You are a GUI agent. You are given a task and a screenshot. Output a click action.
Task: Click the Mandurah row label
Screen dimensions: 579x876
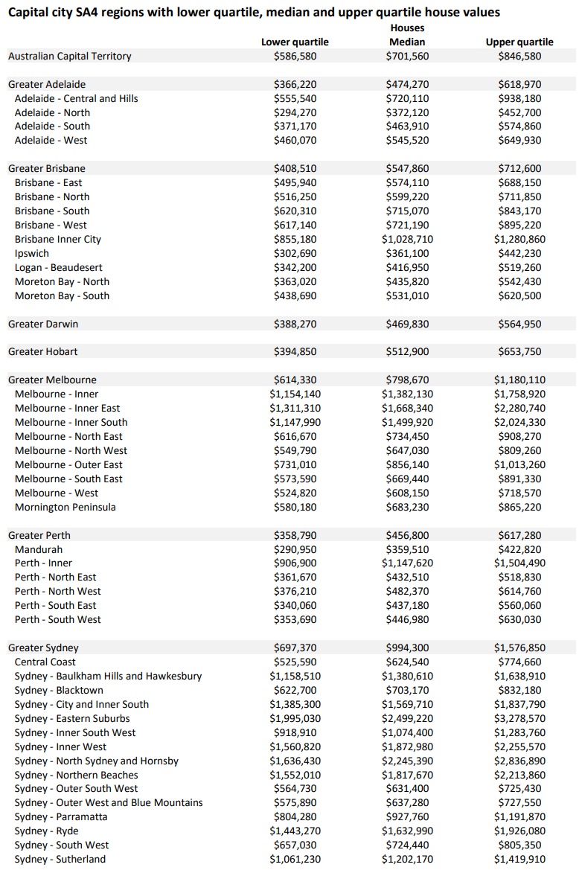(39, 549)
